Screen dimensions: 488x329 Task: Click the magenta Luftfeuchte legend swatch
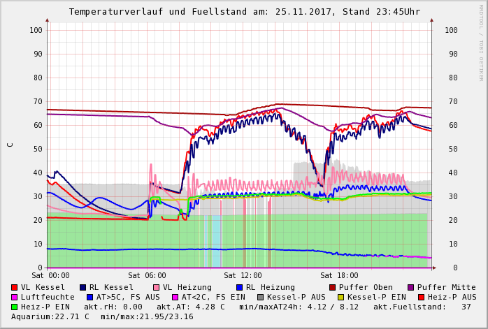click(15, 298)
